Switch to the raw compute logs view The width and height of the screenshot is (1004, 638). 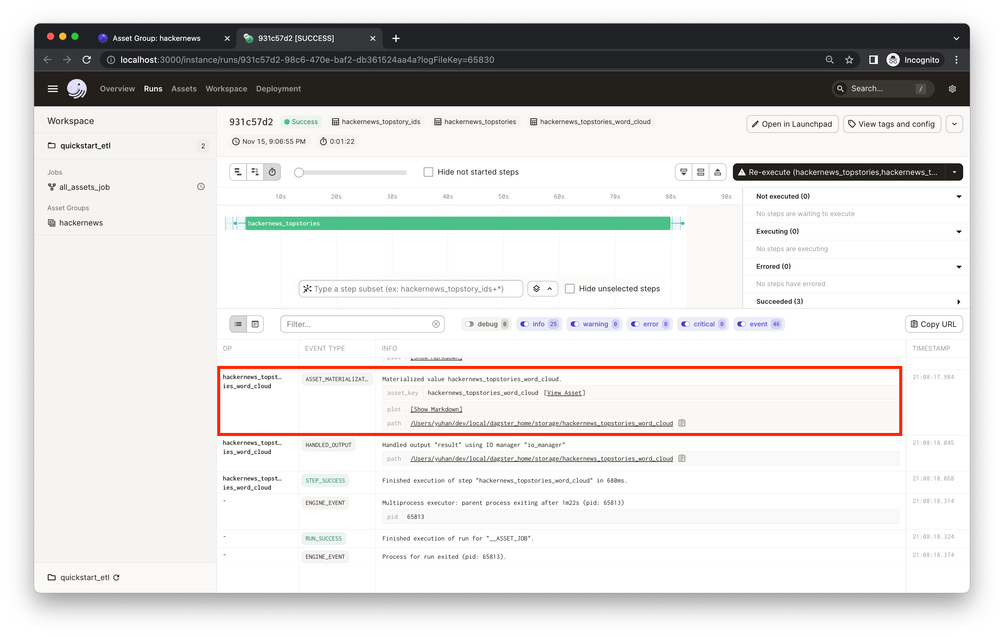255,324
